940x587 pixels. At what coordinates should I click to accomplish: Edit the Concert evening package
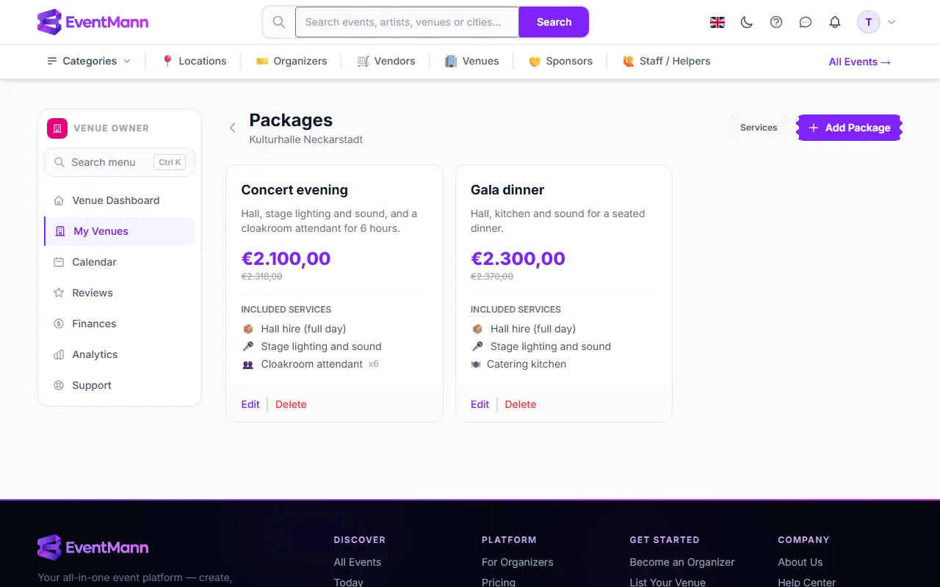[250, 404]
